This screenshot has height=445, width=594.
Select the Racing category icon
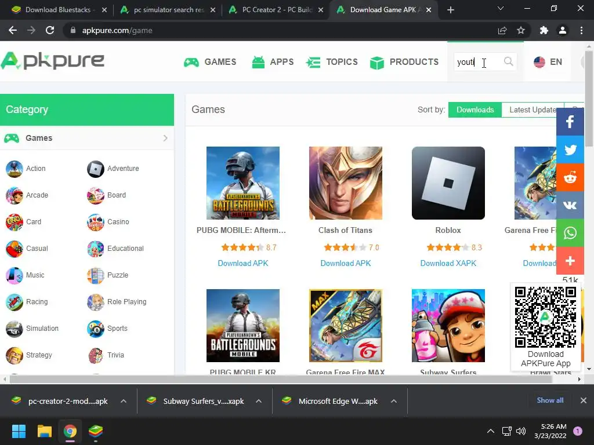pyautogui.click(x=15, y=302)
